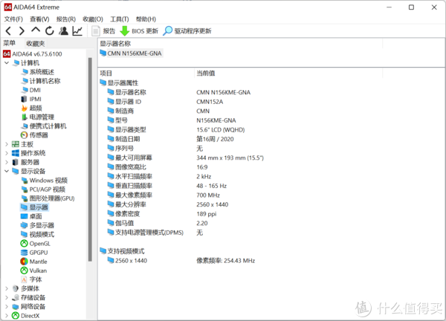
Task: Go forward with the right arrow toolbar icon
Action: coord(22,30)
